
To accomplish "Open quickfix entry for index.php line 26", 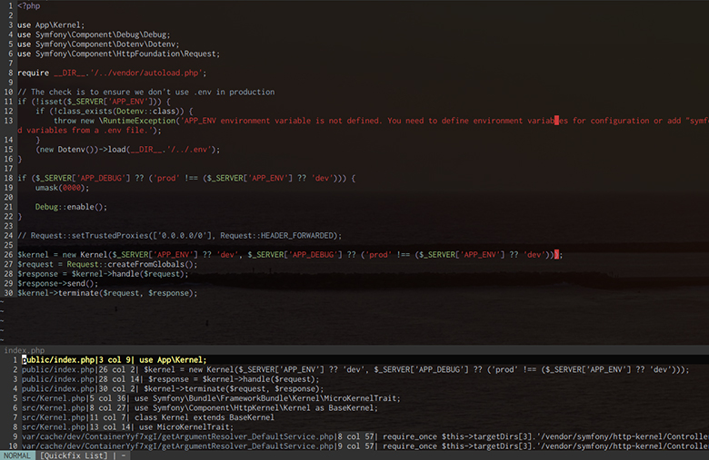I will [x=355, y=369].
